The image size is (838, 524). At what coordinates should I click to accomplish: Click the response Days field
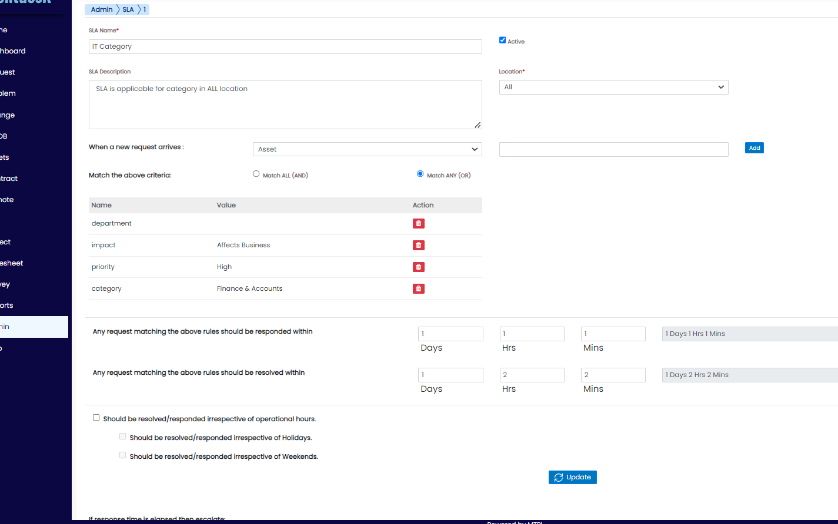point(450,334)
